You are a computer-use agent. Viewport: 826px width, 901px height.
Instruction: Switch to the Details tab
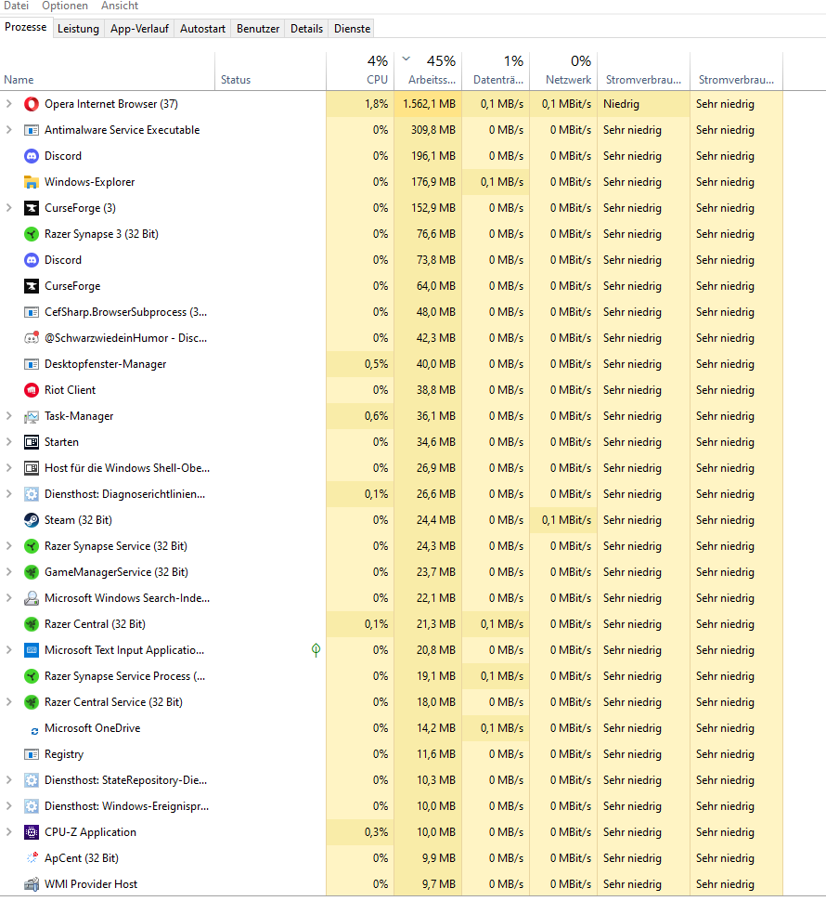click(x=306, y=29)
